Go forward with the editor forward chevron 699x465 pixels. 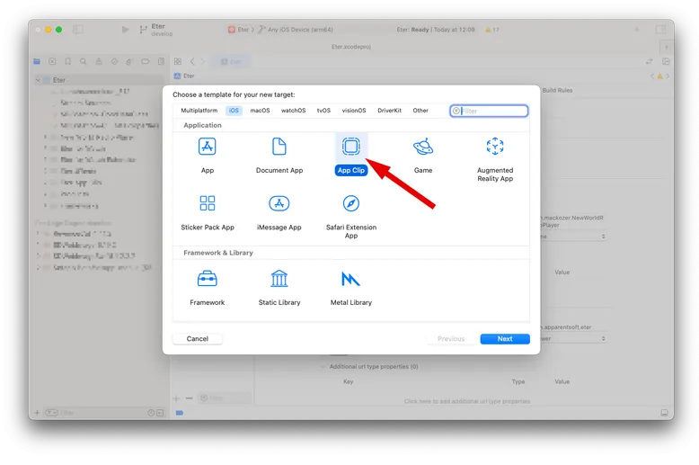(203, 61)
